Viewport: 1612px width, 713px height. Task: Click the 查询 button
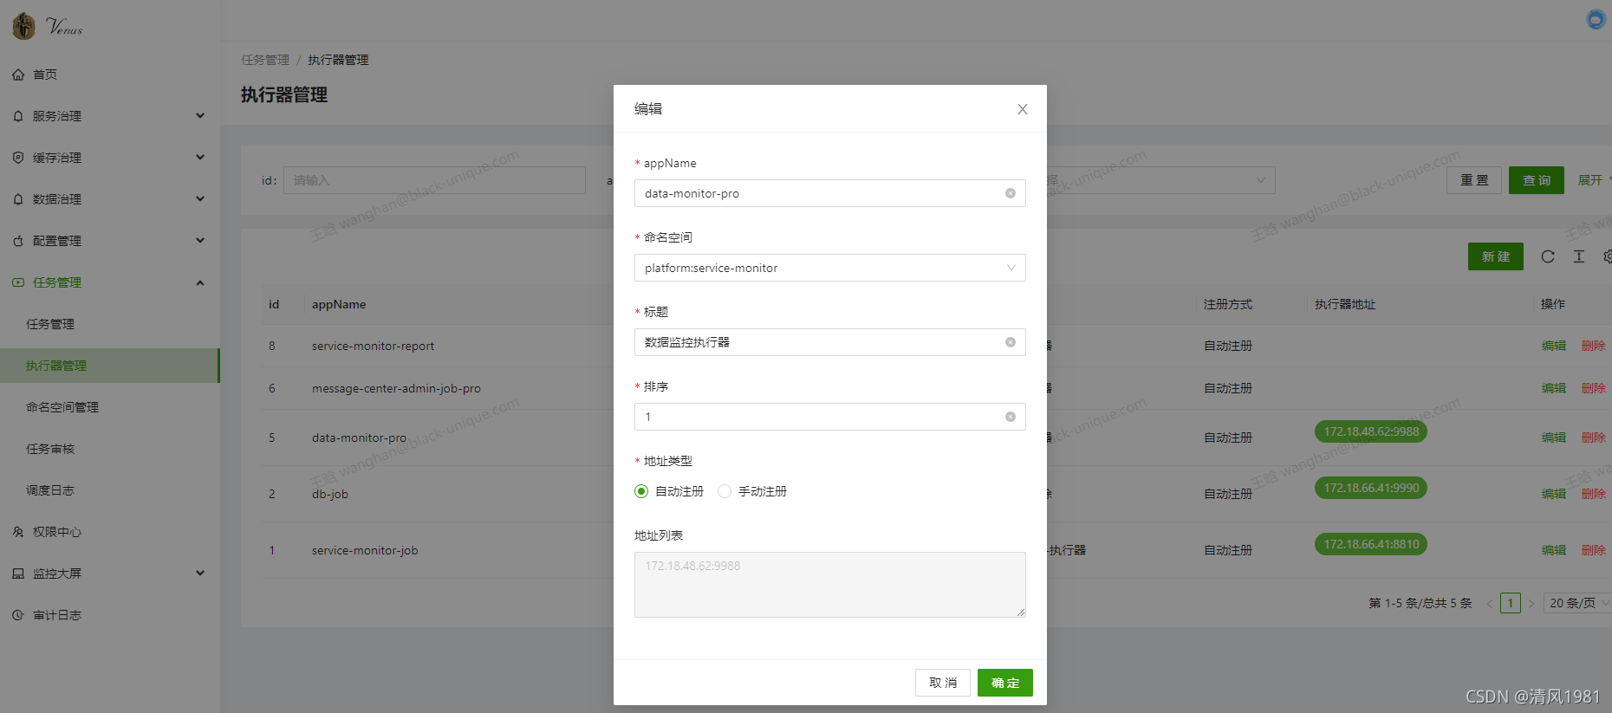pos(1537,180)
